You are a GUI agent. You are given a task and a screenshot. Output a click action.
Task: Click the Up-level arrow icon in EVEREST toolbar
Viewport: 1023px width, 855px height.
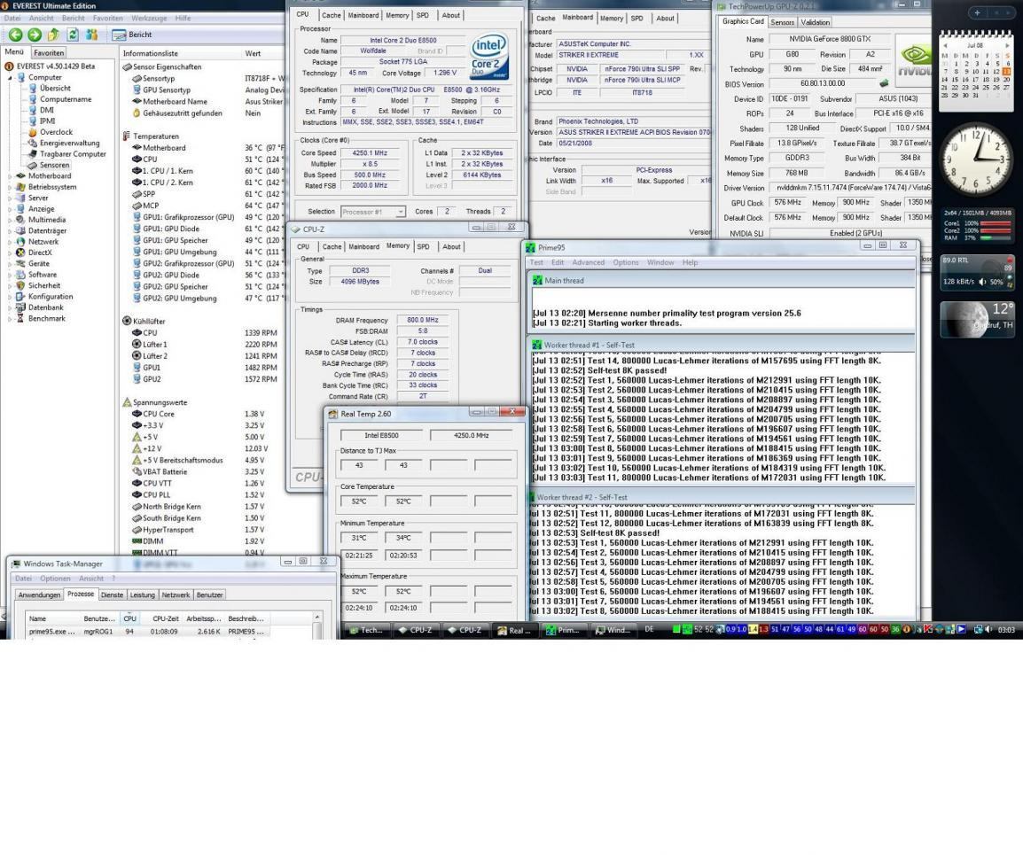53,35
